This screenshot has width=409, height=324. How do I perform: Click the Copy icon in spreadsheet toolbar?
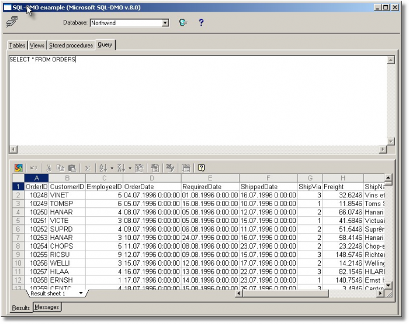click(61, 168)
